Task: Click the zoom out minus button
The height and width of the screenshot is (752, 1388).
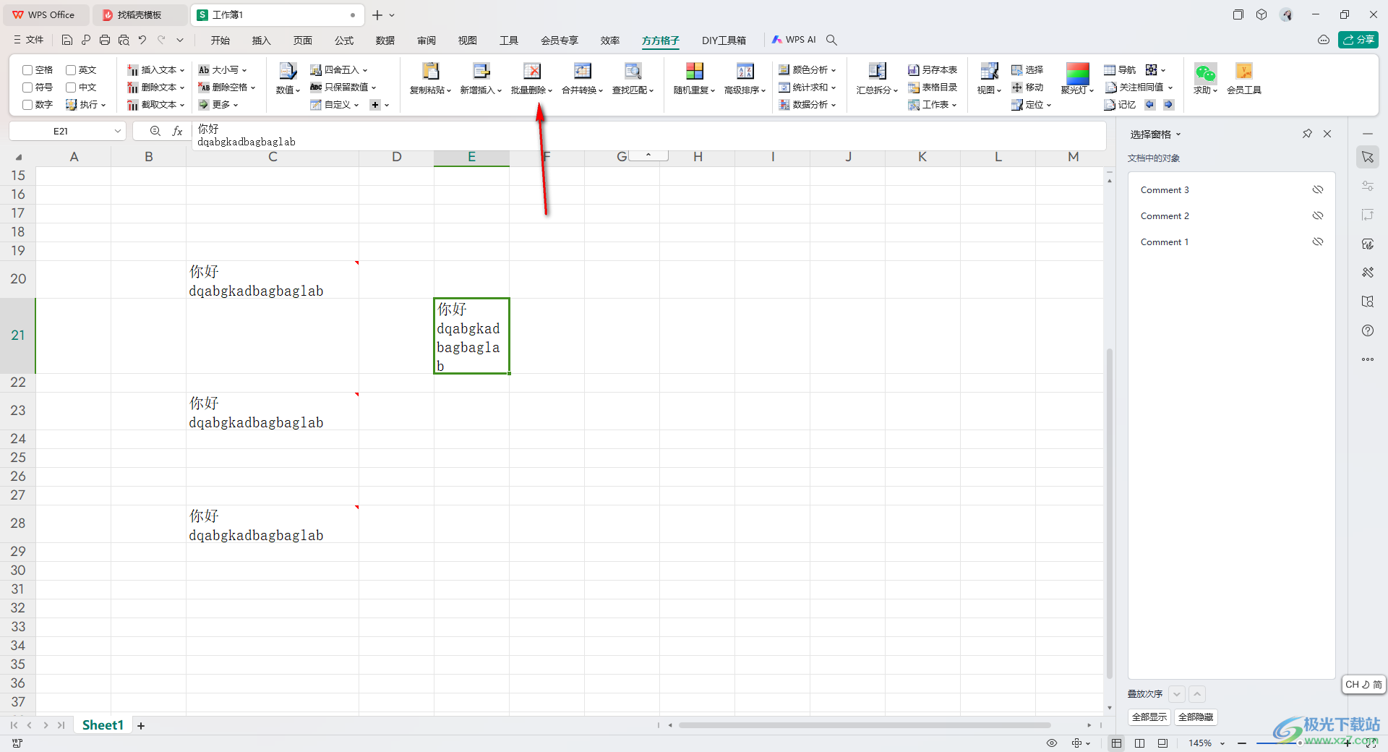Action: pos(1242,743)
